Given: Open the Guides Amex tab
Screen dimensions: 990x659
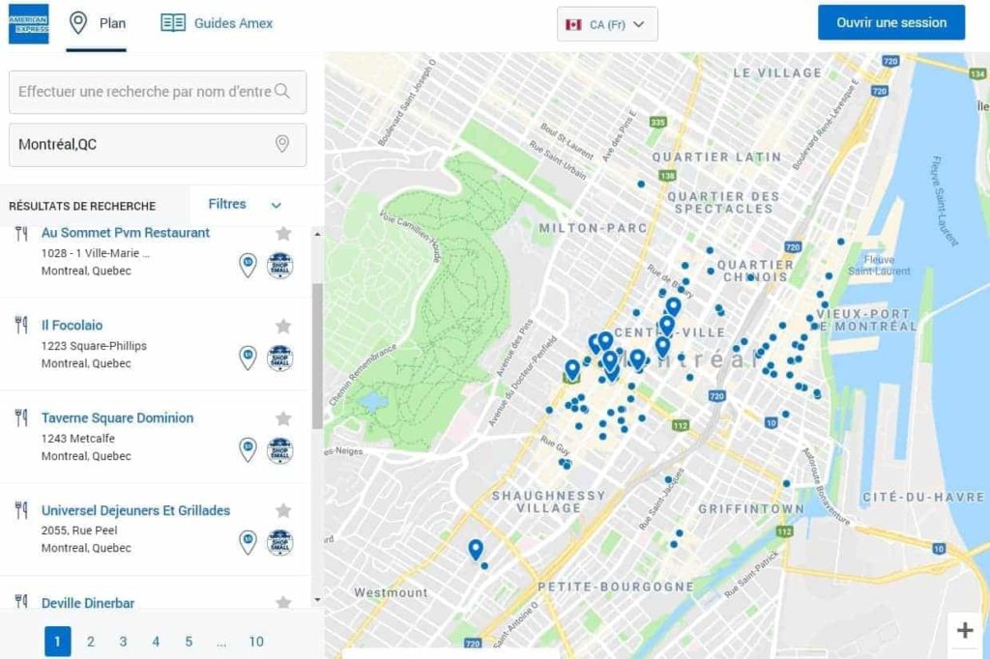Looking at the screenshot, I should [217, 23].
